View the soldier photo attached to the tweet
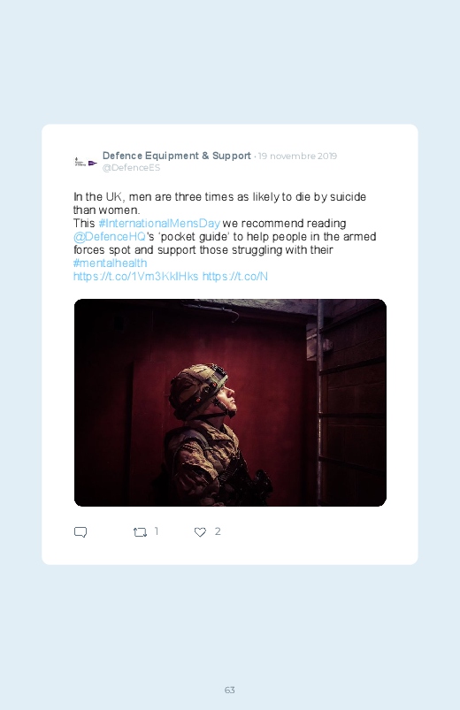 pyautogui.click(x=230, y=402)
